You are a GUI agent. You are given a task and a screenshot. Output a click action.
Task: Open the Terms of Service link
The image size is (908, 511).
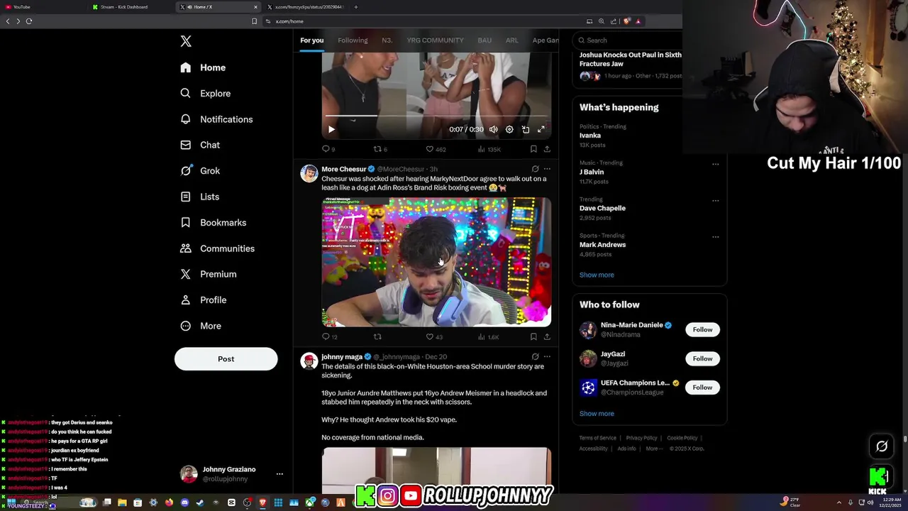coord(597,438)
